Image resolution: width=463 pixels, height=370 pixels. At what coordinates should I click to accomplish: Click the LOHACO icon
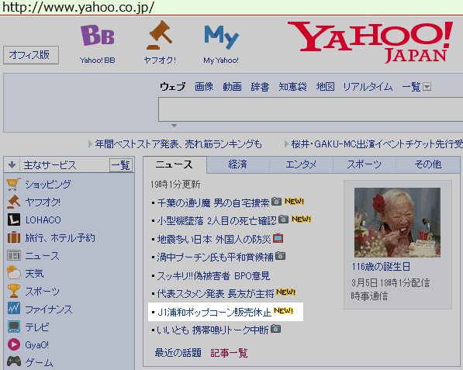(14, 220)
